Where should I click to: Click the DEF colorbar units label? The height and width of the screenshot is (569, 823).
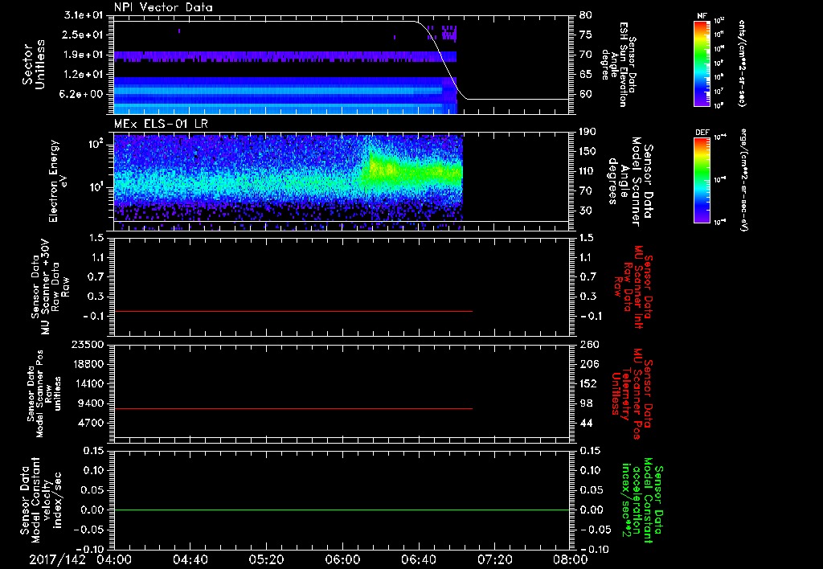(743, 180)
